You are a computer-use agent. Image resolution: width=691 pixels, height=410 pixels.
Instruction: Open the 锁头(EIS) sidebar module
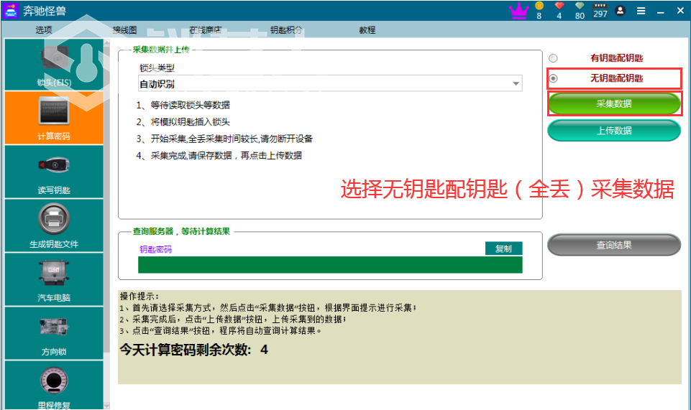click(54, 64)
